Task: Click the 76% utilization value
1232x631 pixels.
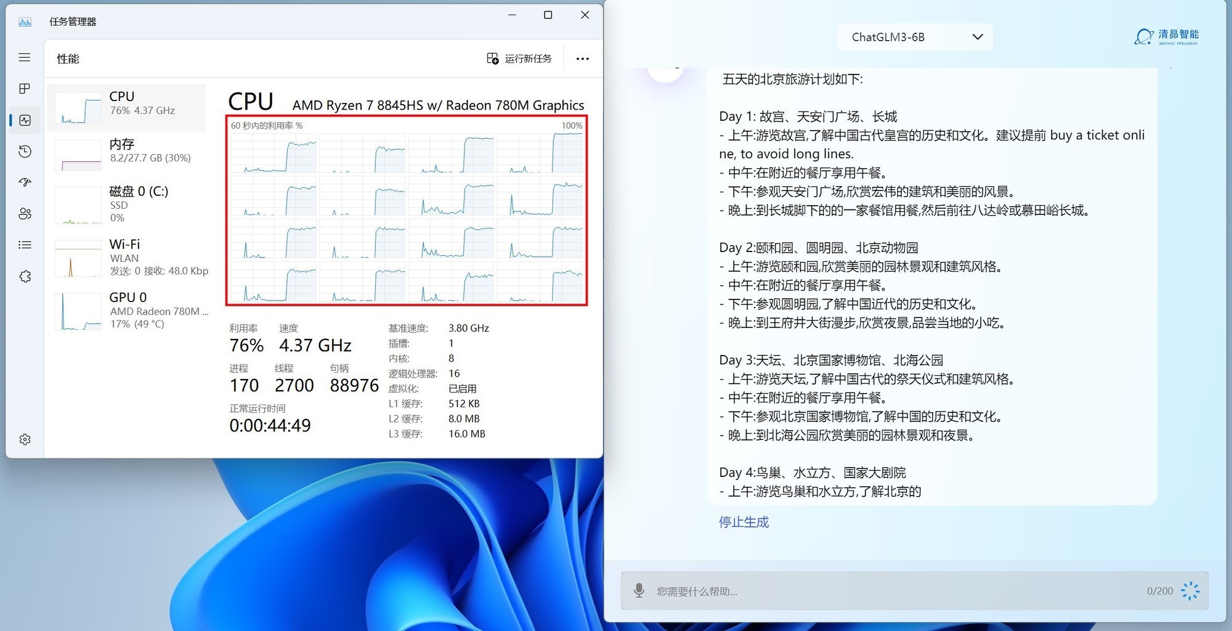Action: point(246,345)
